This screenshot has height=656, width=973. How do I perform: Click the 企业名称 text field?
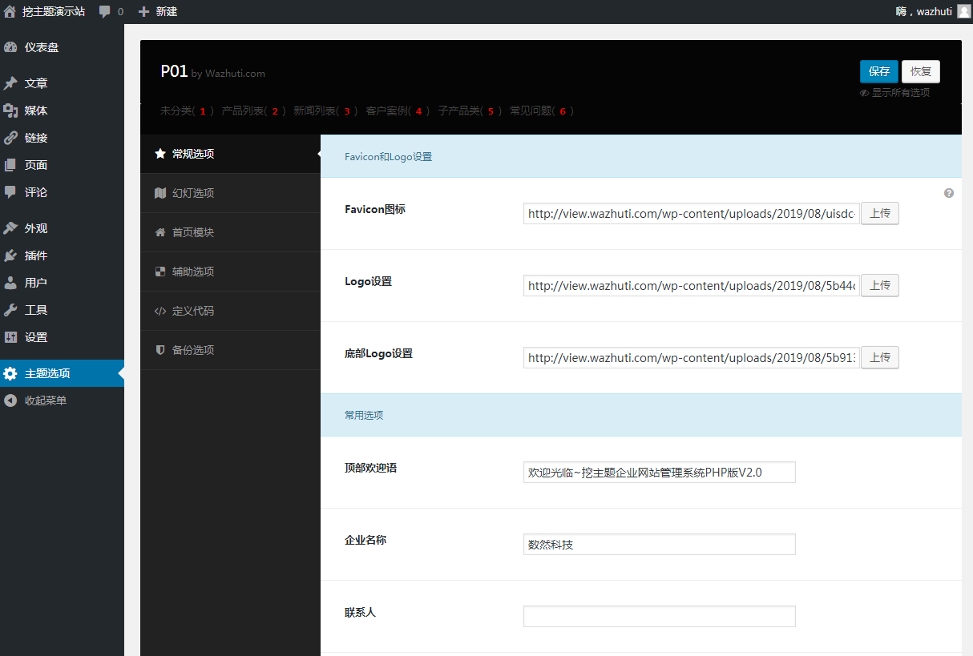(x=659, y=545)
